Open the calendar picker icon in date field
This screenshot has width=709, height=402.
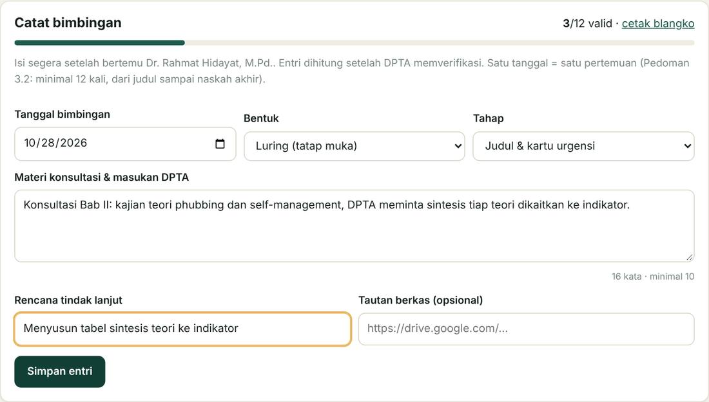(x=220, y=143)
